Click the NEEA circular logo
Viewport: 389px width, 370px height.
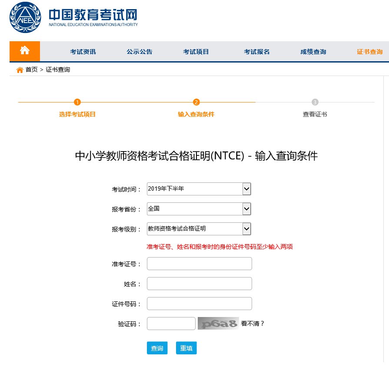[25, 17]
